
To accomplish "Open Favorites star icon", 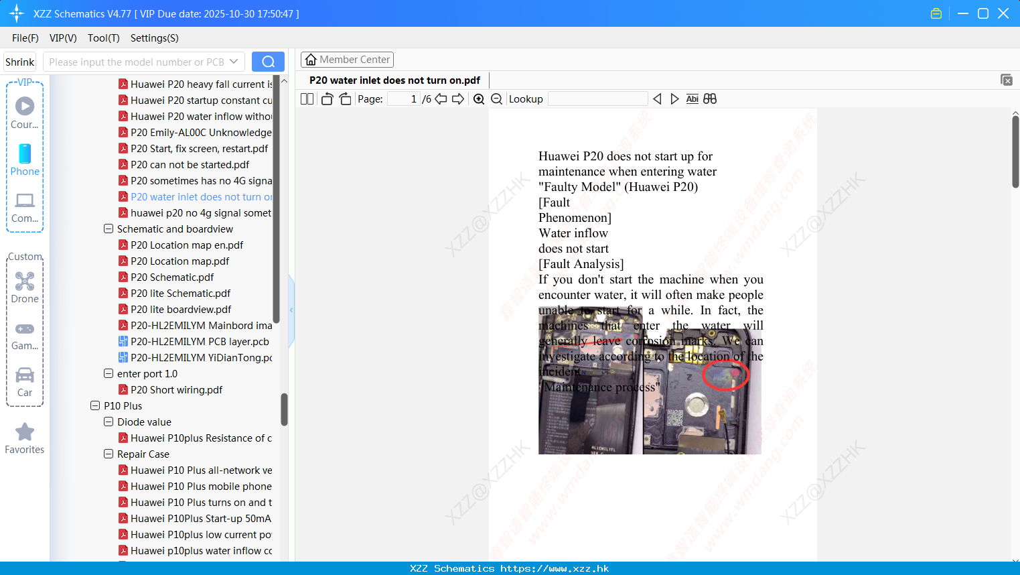I will (x=25, y=438).
